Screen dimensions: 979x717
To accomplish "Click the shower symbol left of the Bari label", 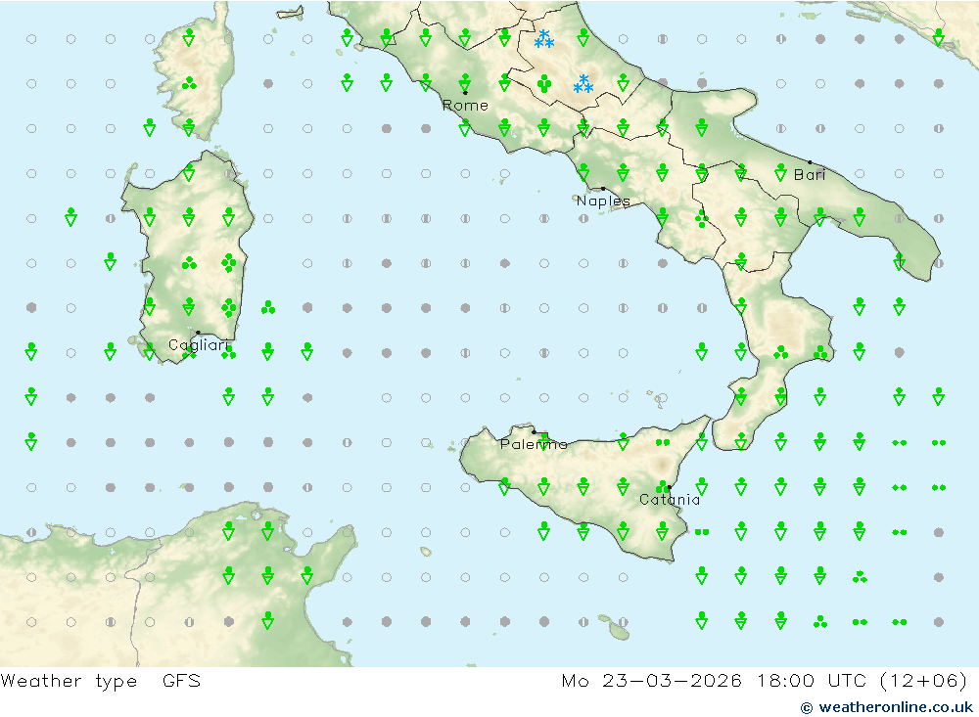I will pos(780,171).
